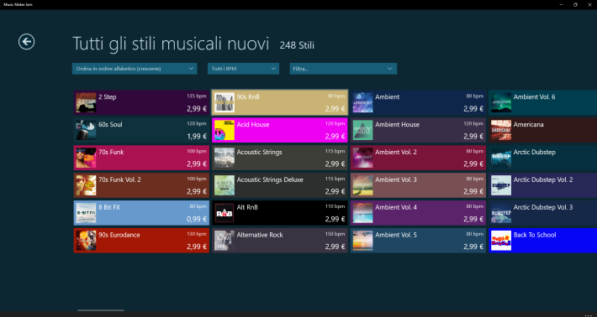Viewport: 597px width, 317px height.
Task: Click the 90s Eurodance 130 bpm label
Action: click(197, 234)
